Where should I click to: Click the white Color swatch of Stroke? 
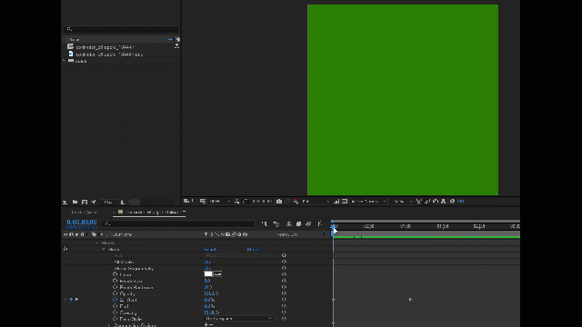(x=208, y=274)
